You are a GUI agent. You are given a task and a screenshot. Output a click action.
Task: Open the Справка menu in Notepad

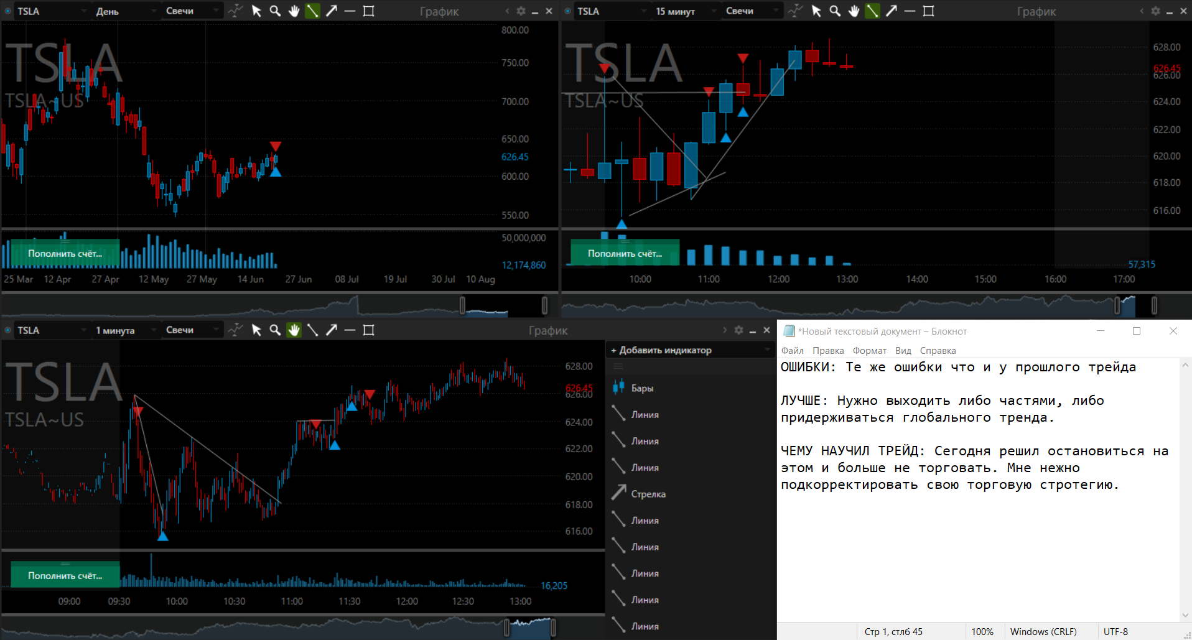938,351
